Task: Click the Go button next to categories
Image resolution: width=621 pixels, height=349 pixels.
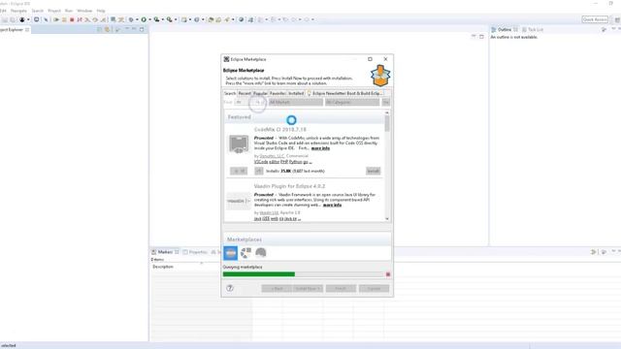Action: tap(386, 103)
